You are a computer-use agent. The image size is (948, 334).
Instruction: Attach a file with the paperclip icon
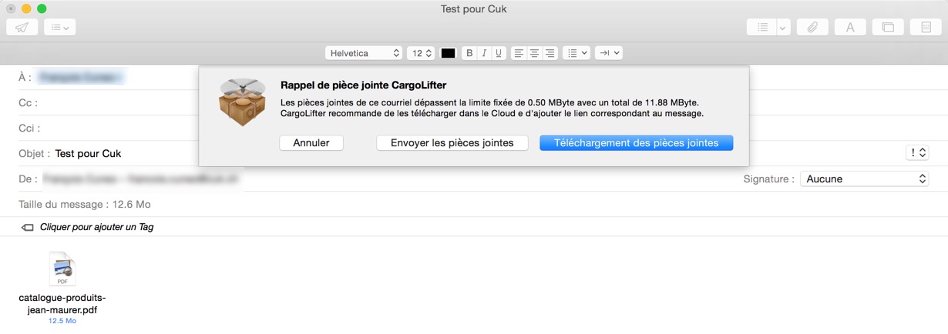[x=812, y=27]
